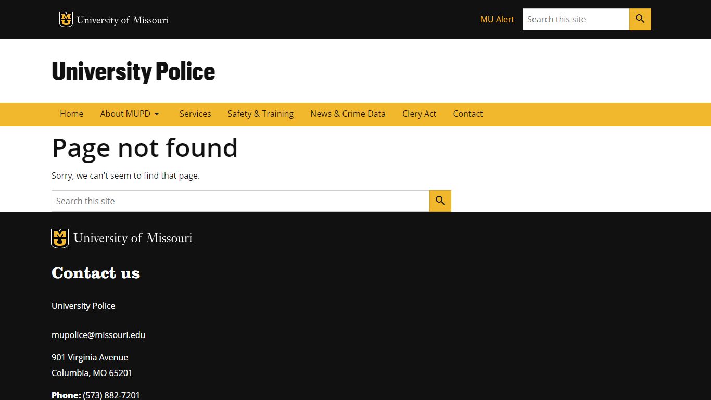Click the header search magnifier button

640,19
